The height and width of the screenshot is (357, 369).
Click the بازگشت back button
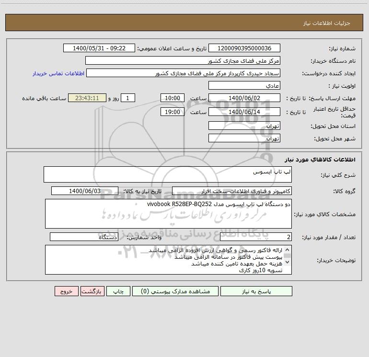tap(92, 291)
